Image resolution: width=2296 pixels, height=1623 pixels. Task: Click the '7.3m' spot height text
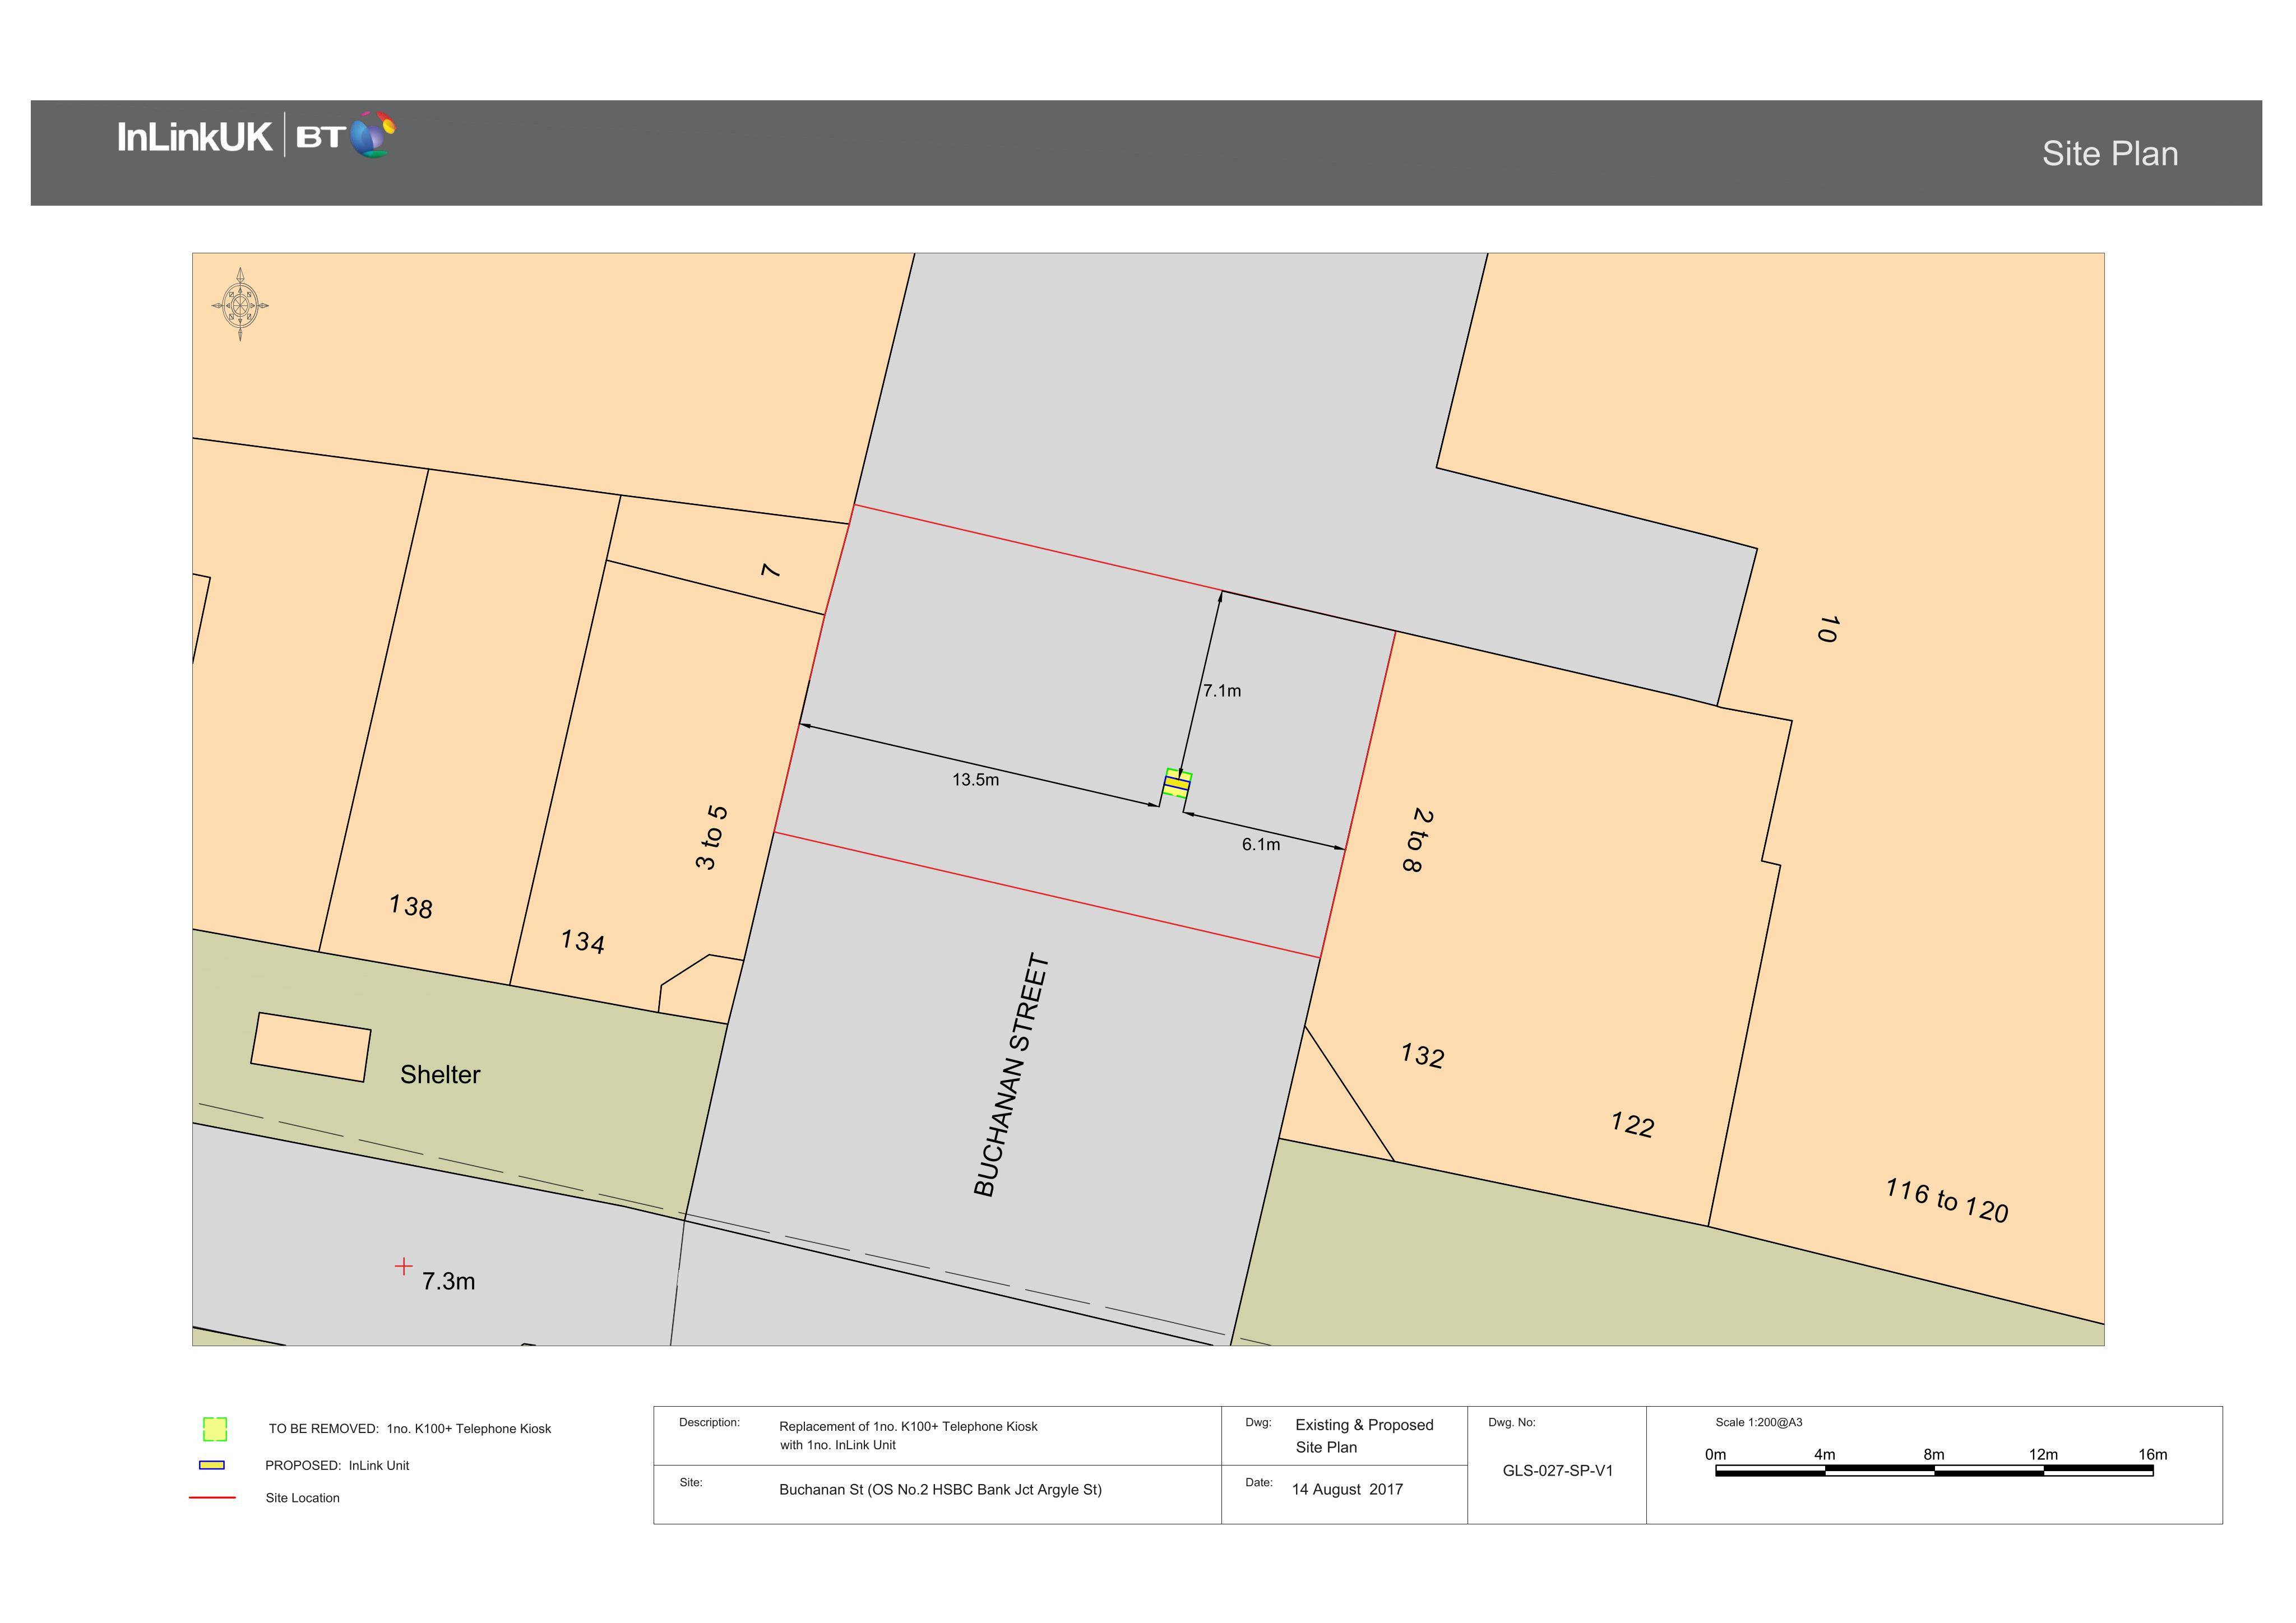coord(448,1281)
